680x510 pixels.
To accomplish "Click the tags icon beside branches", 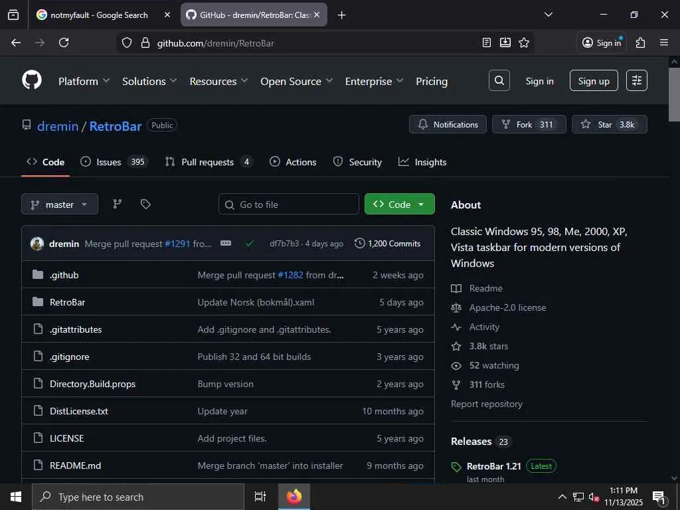I will click(145, 205).
